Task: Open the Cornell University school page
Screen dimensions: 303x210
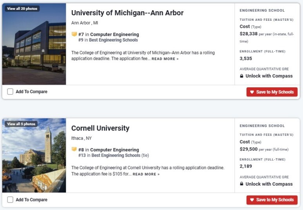Action: click(100, 128)
